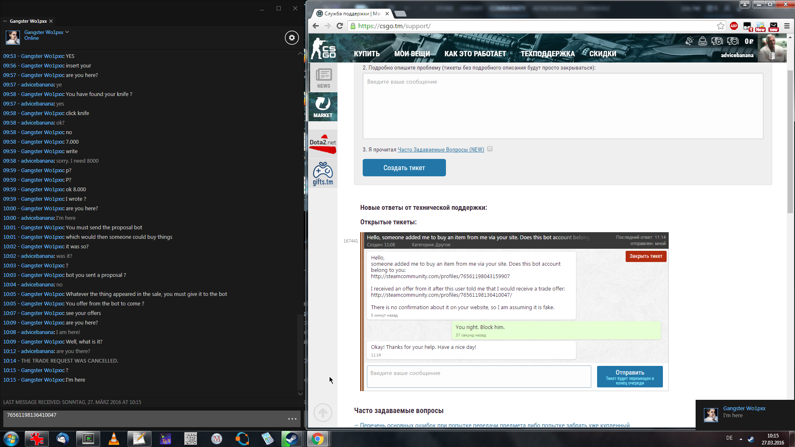This screenshot has height=447, width=795.
Task: Click red Закрыть тикет button
Action: (x=646, y=256)
